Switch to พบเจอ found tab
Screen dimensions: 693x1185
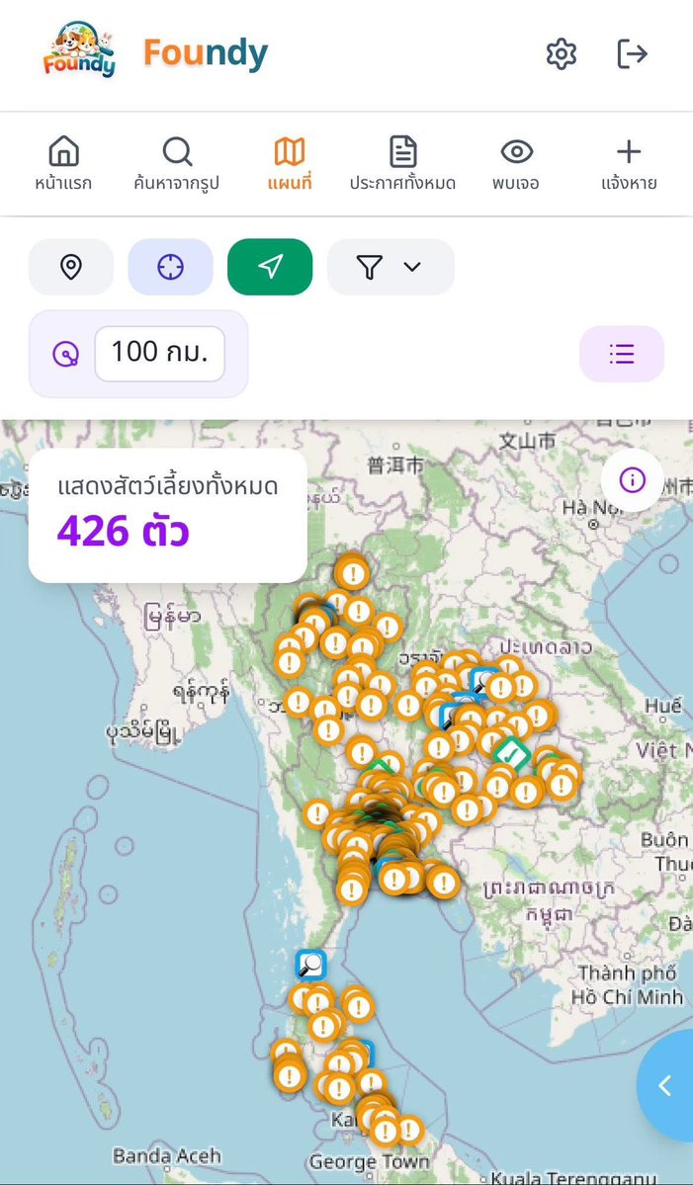(x=516, y=164)
